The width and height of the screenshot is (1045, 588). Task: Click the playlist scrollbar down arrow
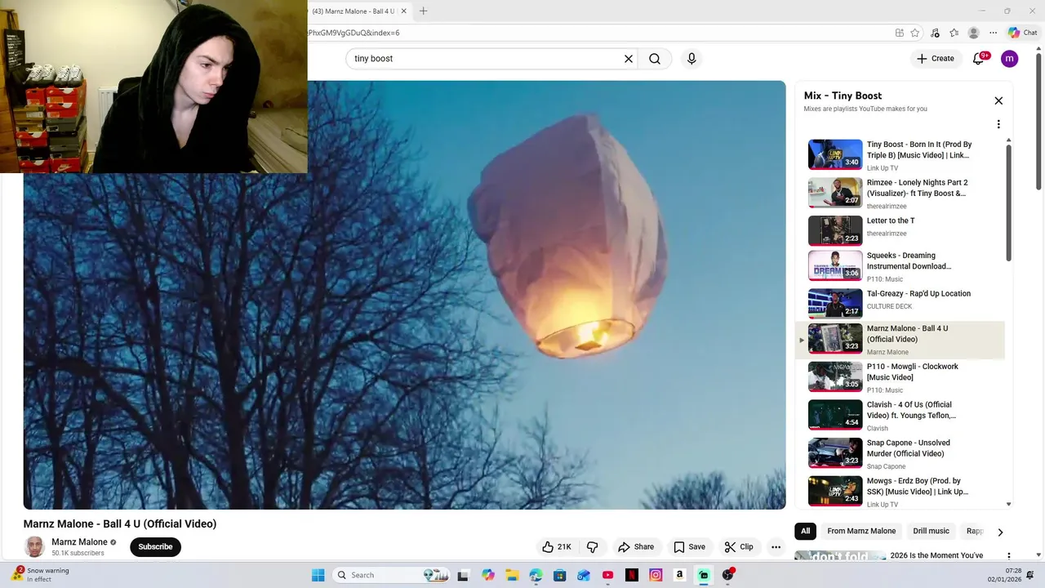click(x=1009, y=505)
